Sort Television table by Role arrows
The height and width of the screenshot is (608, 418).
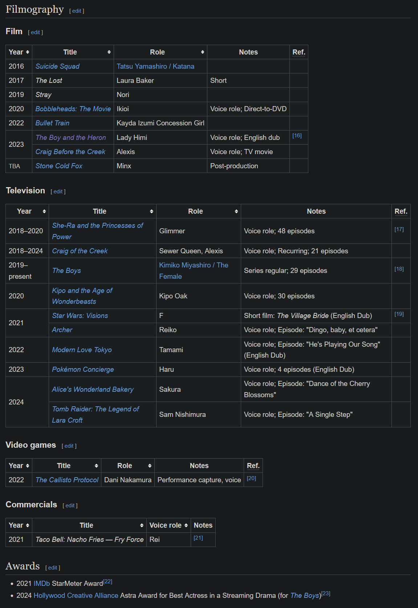click(236, 212)
